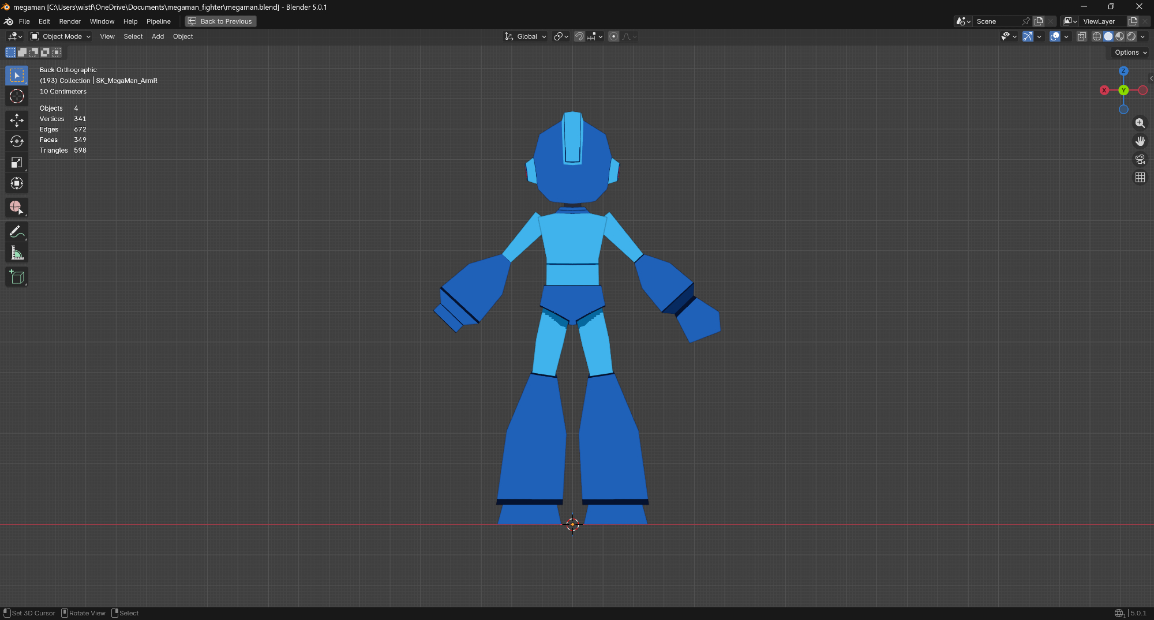Open the Object Mode dropdown
1154x620 pixels.
coord(61,36)
